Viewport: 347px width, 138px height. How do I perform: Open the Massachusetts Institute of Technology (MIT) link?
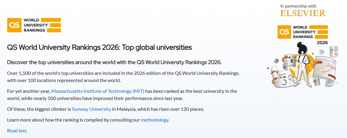[x=98, y=91]
